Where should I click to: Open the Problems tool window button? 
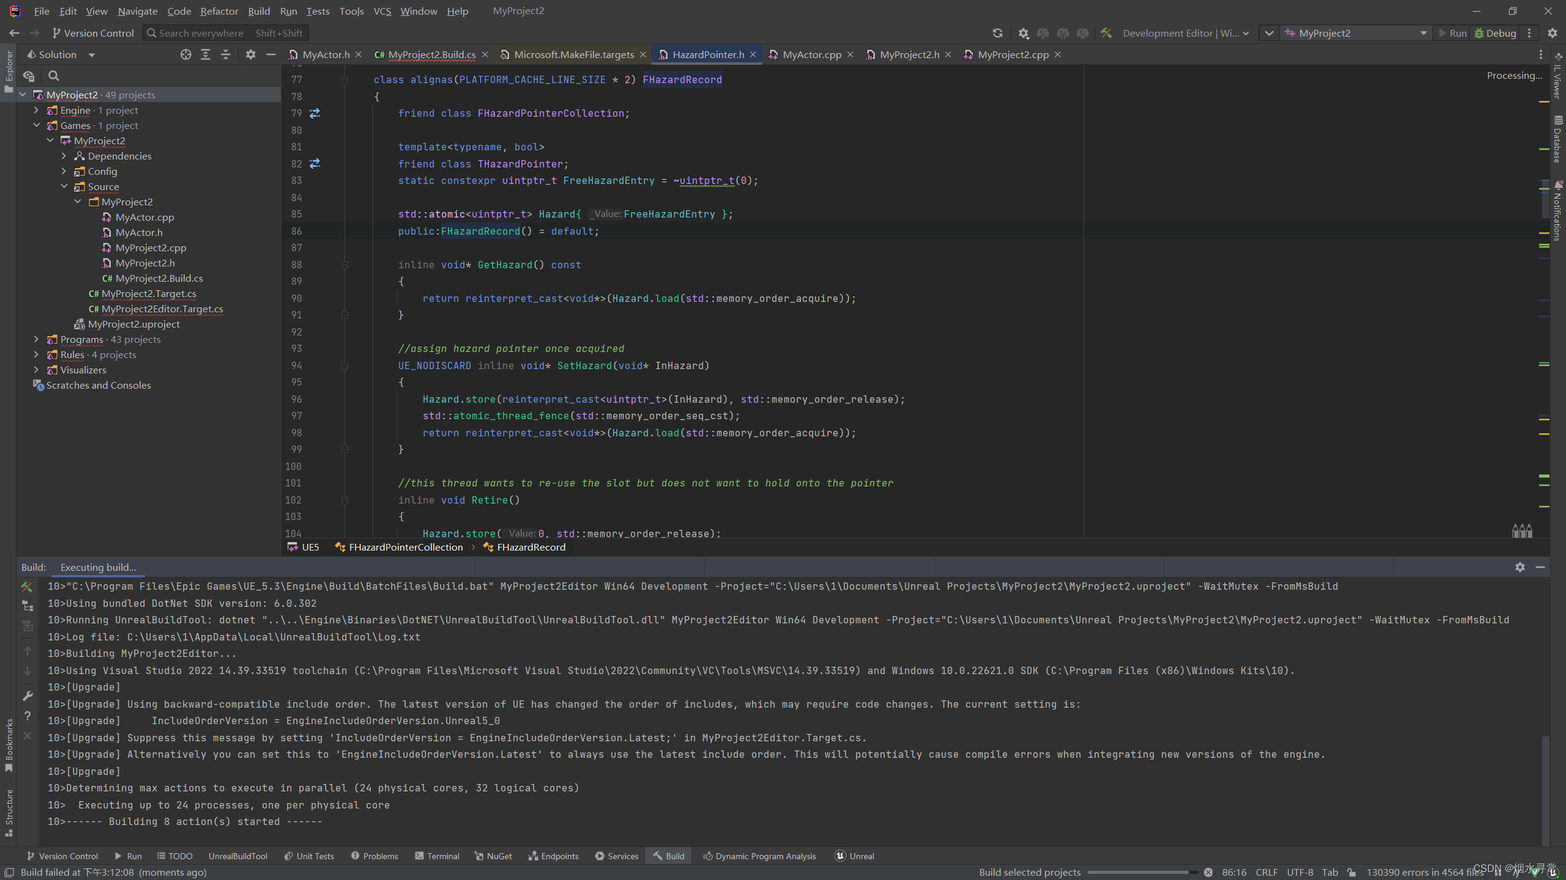(374, 856)
